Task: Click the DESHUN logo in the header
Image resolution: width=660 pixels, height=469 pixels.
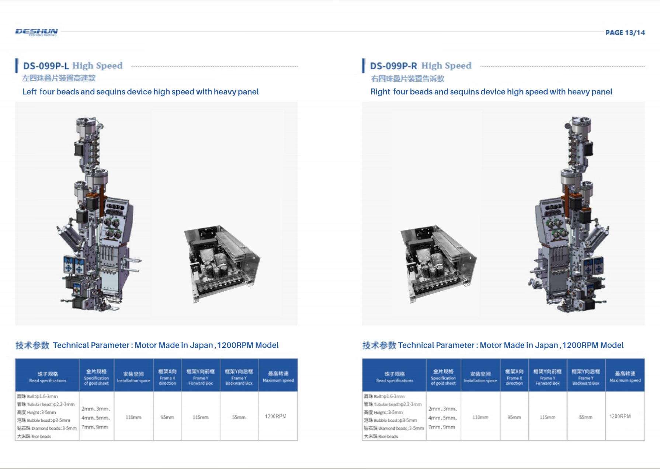Action: (37, 32)
